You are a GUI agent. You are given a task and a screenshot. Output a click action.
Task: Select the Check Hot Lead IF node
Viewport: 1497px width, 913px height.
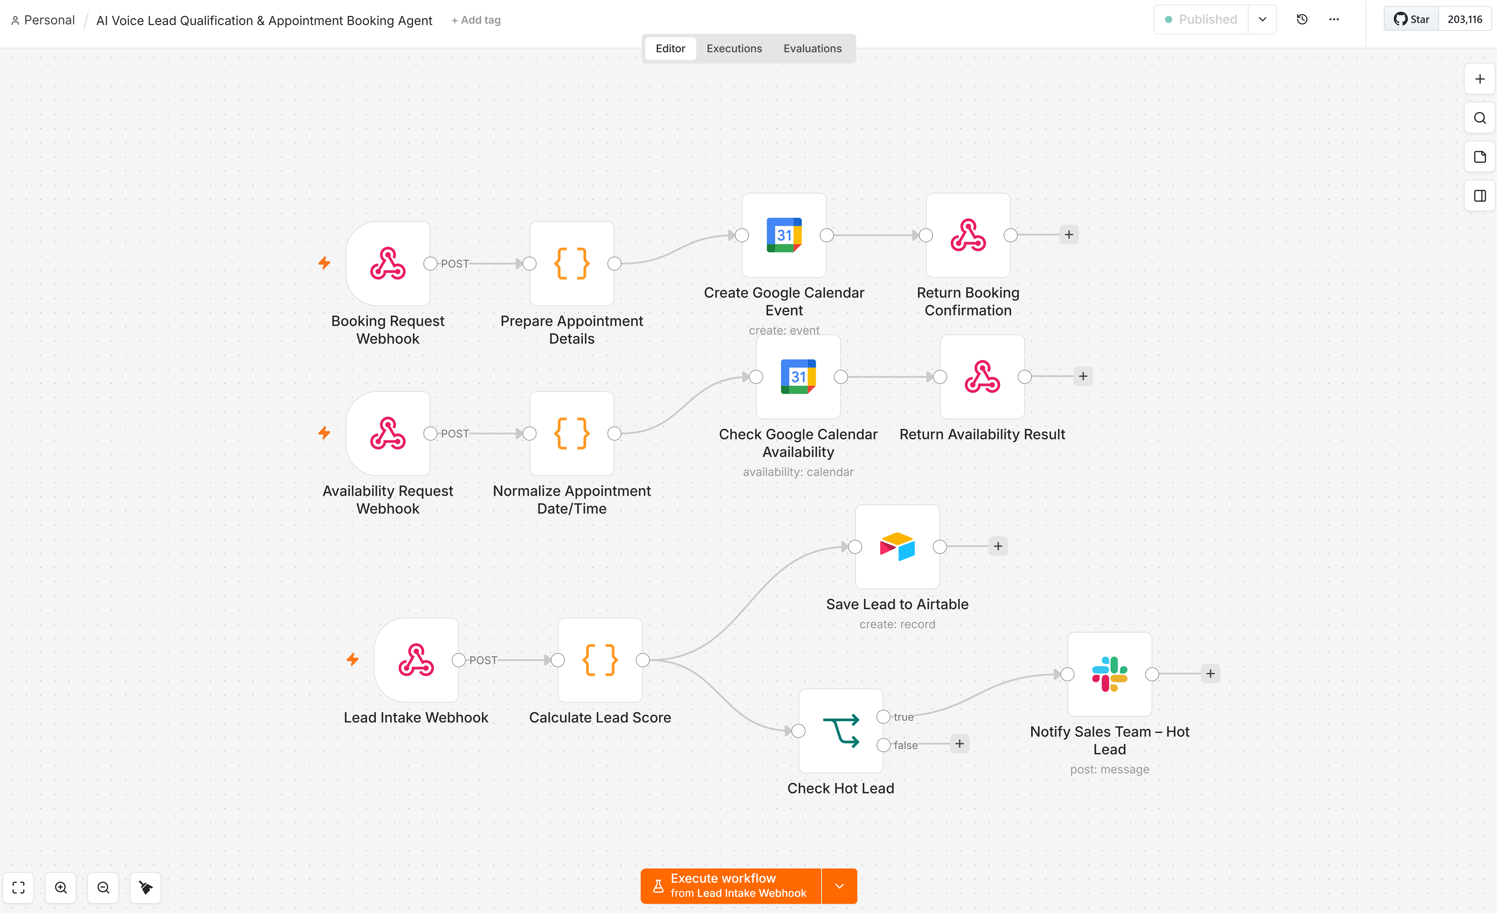[840, 731]
